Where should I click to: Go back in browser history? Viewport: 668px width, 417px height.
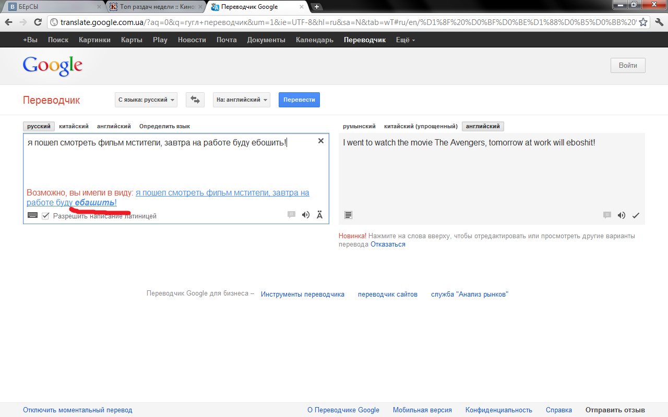point(9,22)
